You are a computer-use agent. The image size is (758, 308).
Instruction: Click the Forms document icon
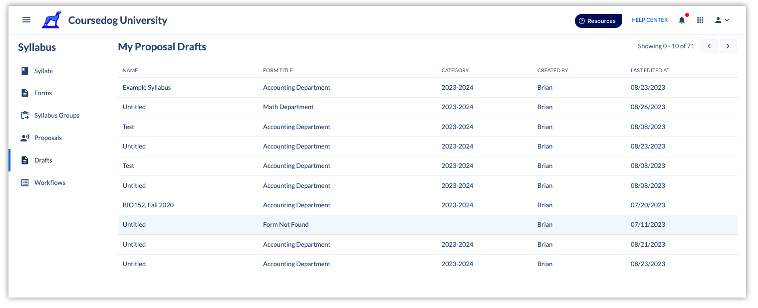[25, 93]
